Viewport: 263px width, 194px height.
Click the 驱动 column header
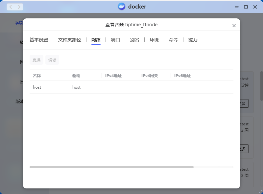pos(76,76)
